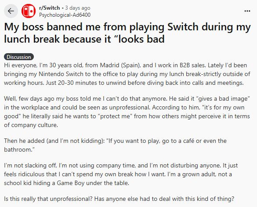Click the post title about boss banning Switch

tap(127, 33)
